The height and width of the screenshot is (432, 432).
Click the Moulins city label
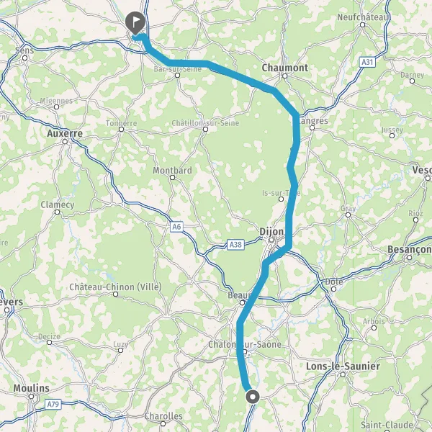(32, 388)
